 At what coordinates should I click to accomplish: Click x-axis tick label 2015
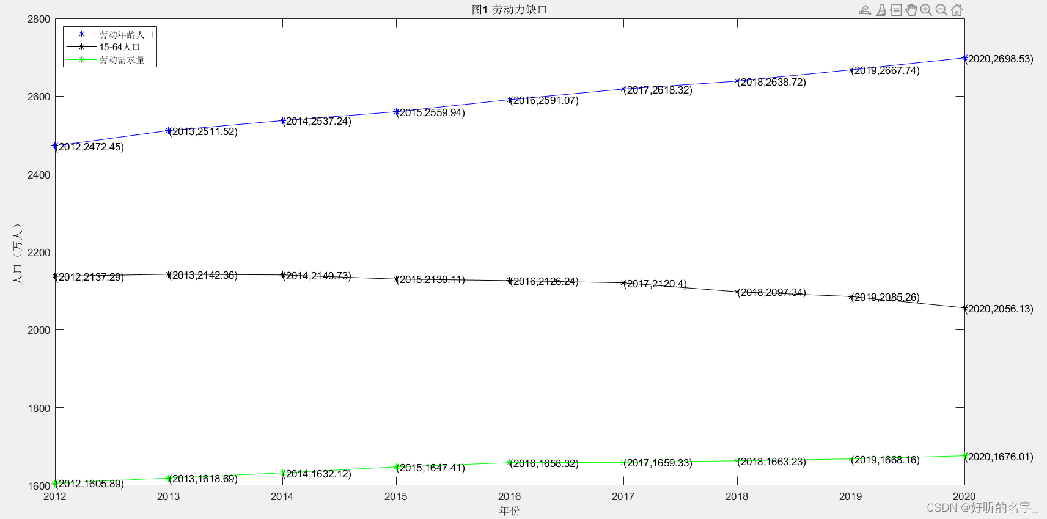[x=395, y=496]
